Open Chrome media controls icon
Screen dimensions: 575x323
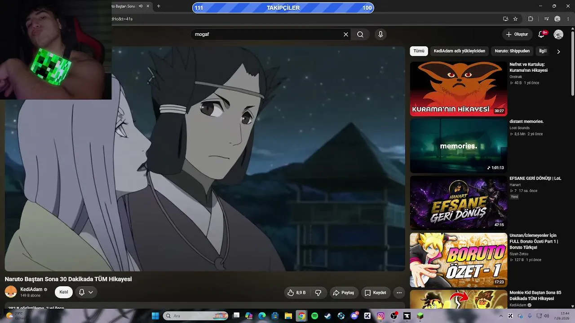(546, 19)
